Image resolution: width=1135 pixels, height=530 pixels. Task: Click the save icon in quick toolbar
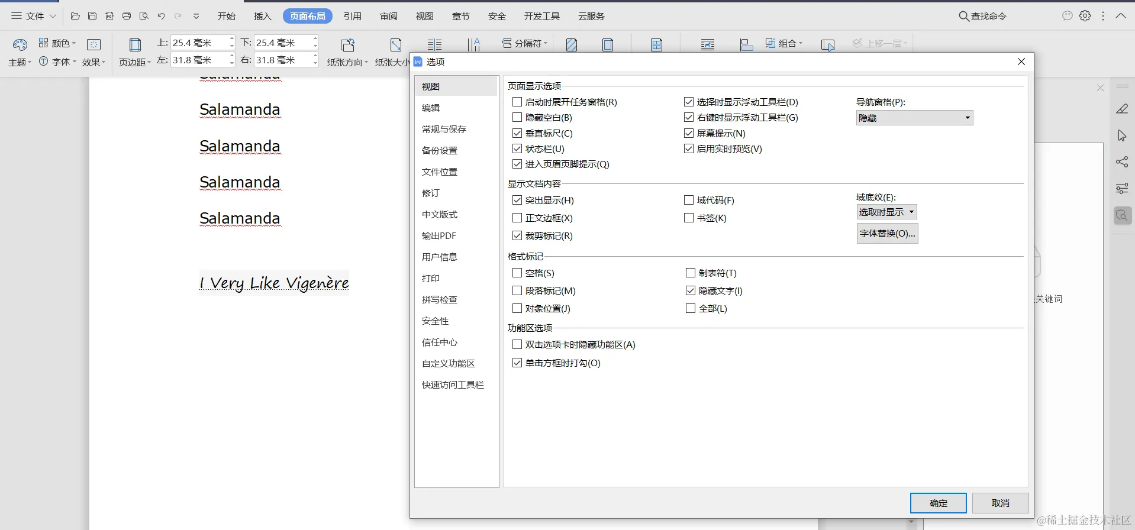point(92,16)
